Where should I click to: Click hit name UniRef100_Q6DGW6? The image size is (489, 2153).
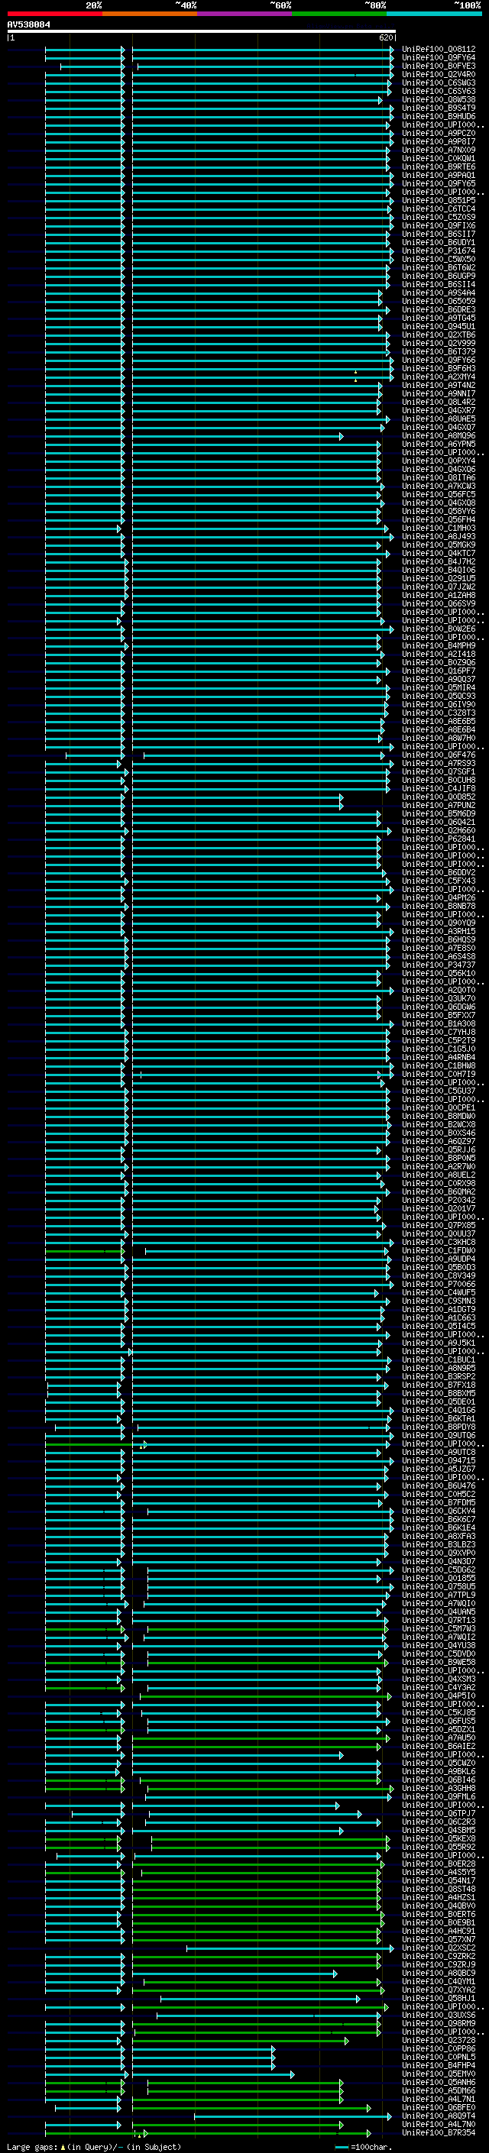438,1007
